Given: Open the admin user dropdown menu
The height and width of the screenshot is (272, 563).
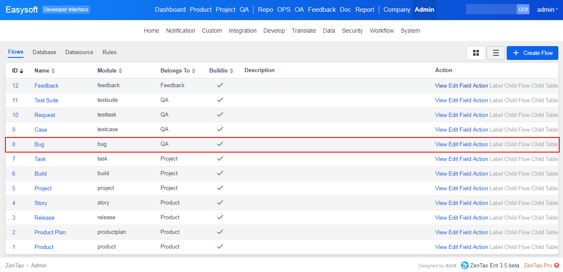Looking at the screenshot, I should tap(547, 10).
